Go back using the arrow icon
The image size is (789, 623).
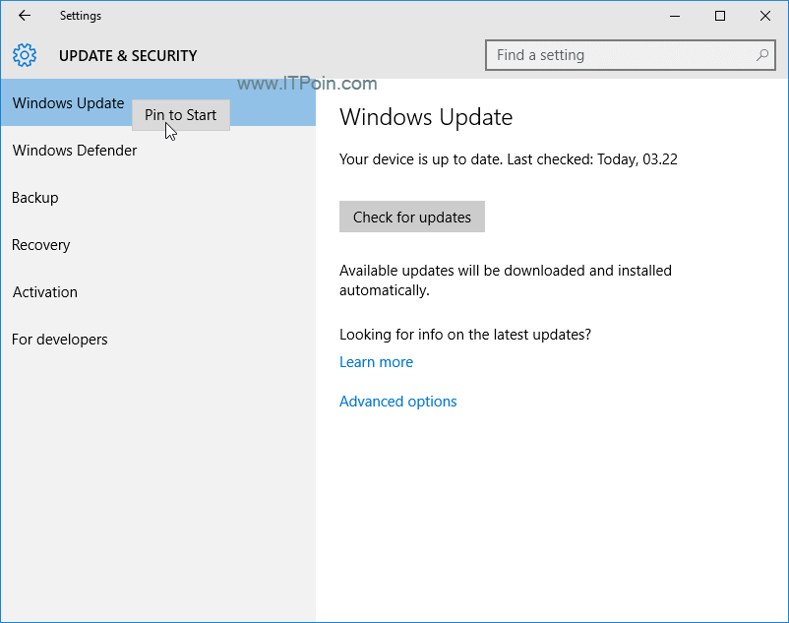25,16
